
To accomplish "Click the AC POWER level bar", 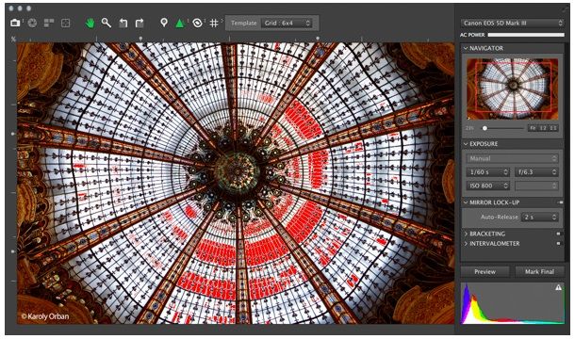I will (526, 35).
